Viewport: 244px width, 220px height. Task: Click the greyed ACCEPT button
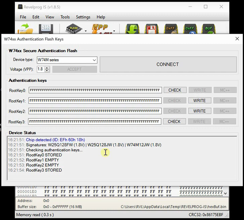click(x=74, y=69)
